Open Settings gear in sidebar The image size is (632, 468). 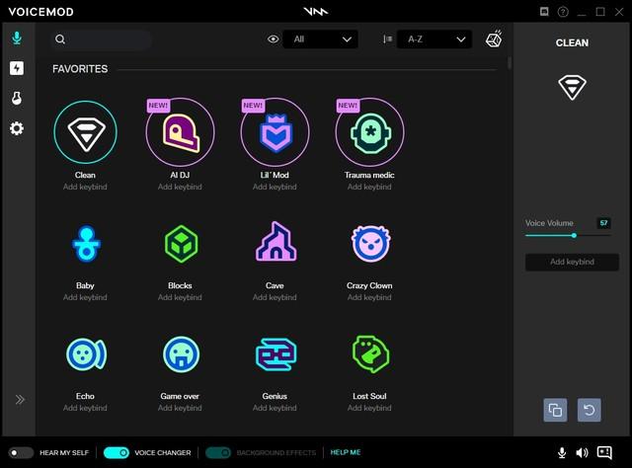[x=17, y=129]
